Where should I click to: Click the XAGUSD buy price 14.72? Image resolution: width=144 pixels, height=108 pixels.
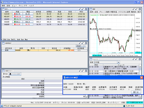coord(28,24)
